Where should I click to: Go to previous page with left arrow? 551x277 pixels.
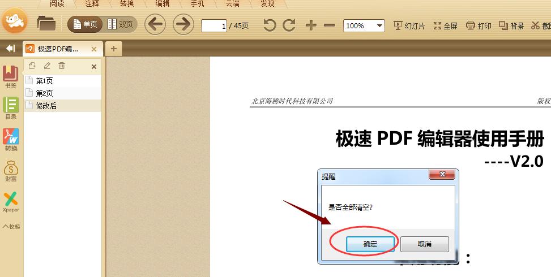[155, 24]
